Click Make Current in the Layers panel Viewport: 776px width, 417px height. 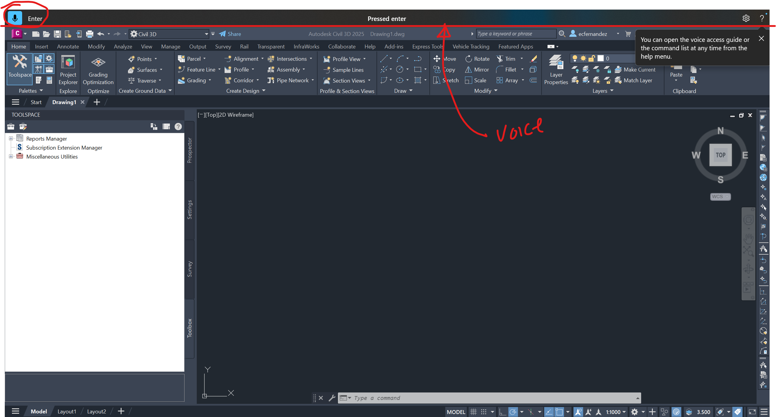point(636,69)
